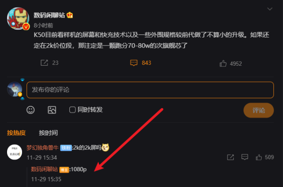Switch to the 按时间 sort tab
This screenshot has width=283, height=187.
pyautogui.click(x=49, y=133)
